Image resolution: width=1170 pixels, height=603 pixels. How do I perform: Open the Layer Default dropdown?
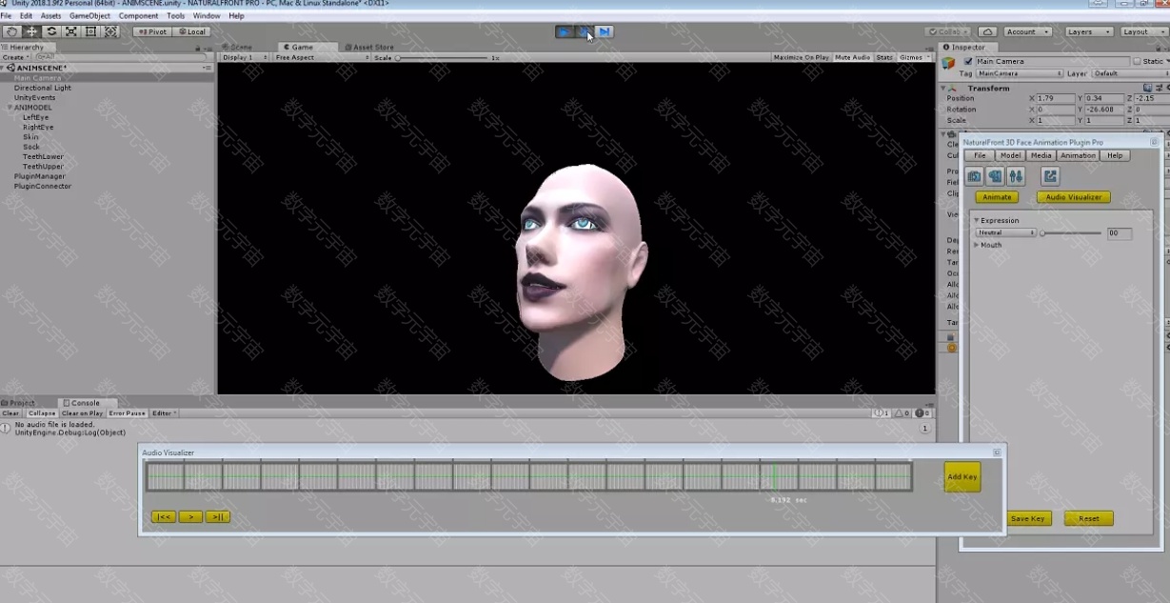pos(1130,73)
